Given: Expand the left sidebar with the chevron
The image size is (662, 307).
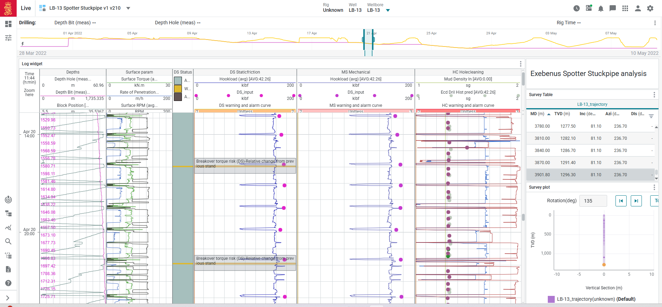Looking at the screenshot, I should pyautogui.click(x=8, y=298).
